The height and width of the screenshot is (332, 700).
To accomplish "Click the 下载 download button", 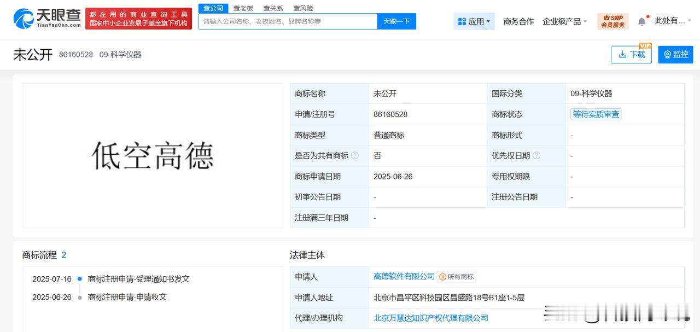I will (x=631, y=54).
